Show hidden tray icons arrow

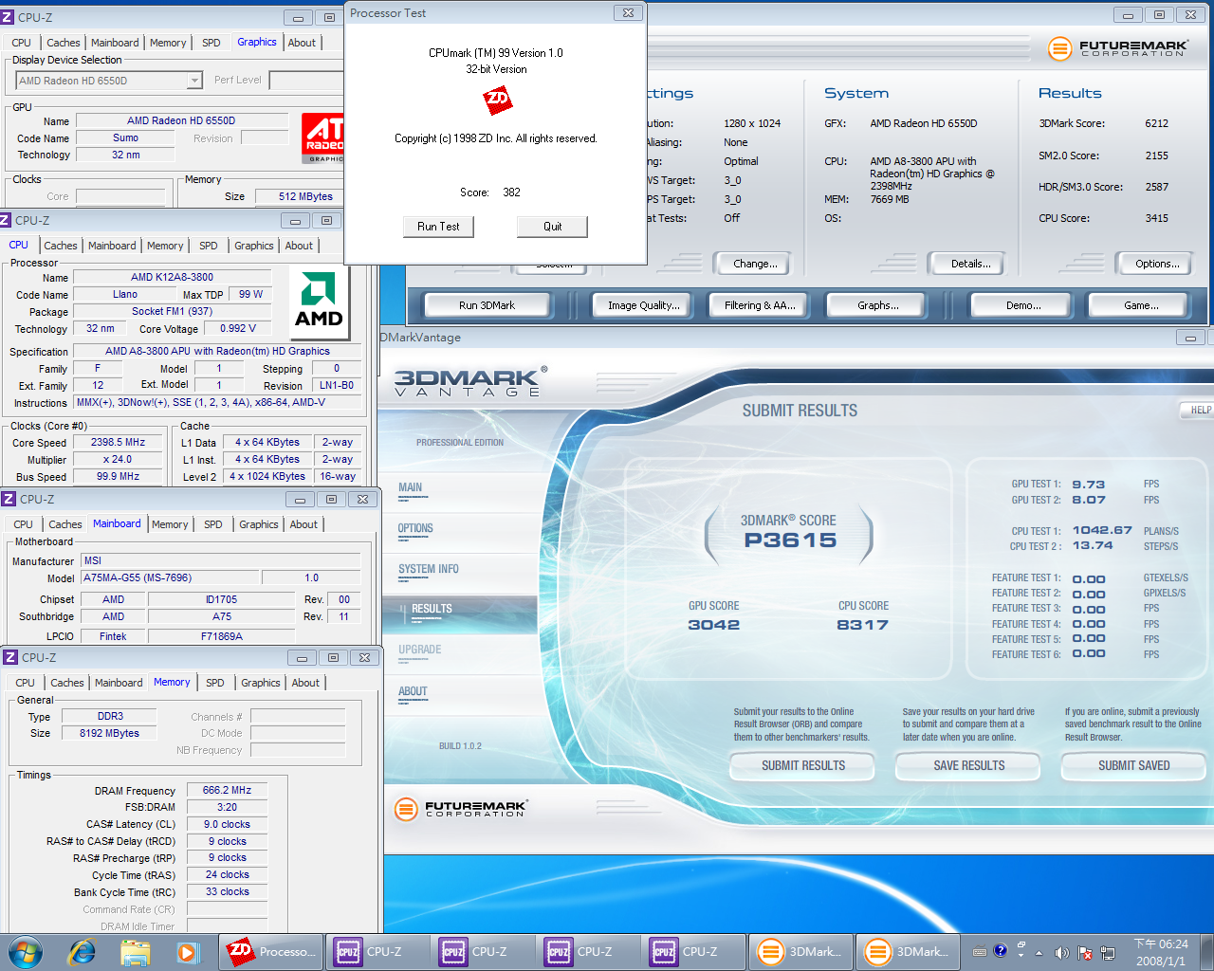coord(1039,952)
